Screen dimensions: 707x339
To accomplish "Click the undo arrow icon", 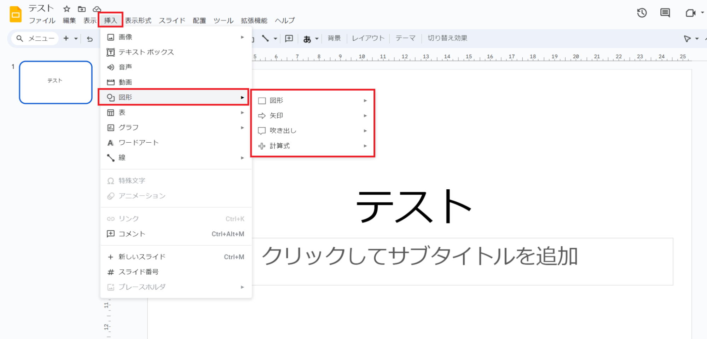I will click(90, 39).
